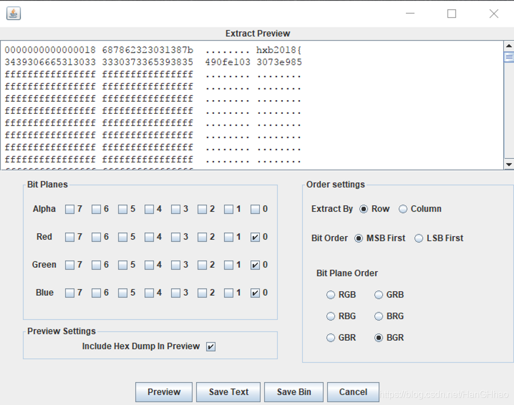Choose RBG bit plane order
Viewport: 514px width, 405px height.
(x=331, y=316)
